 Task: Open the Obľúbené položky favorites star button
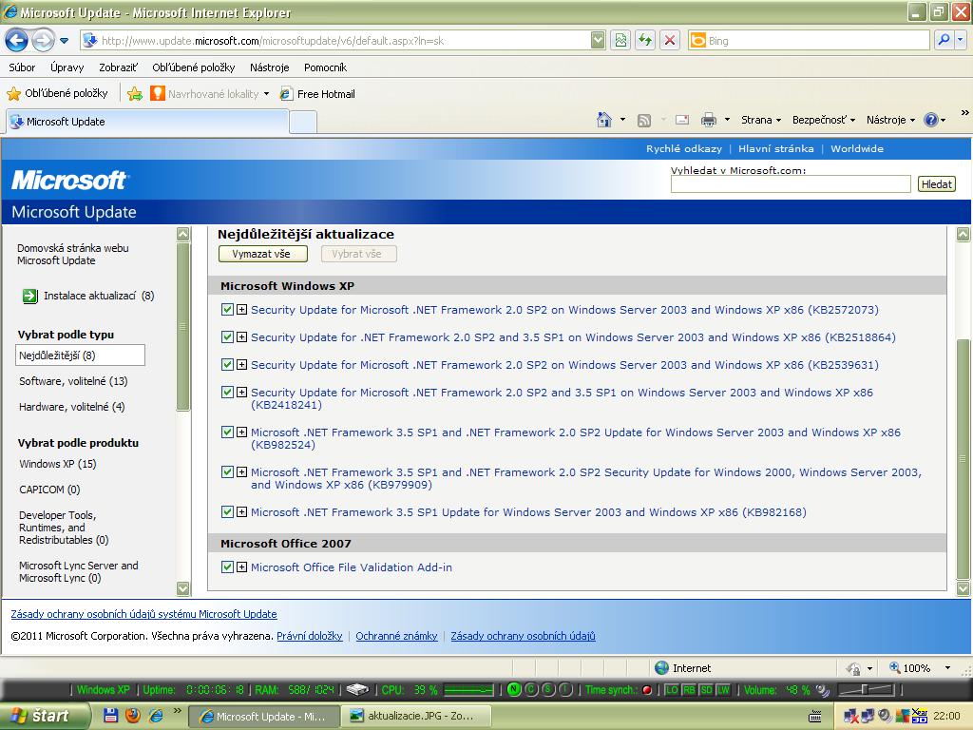click(x=57, y=93)
